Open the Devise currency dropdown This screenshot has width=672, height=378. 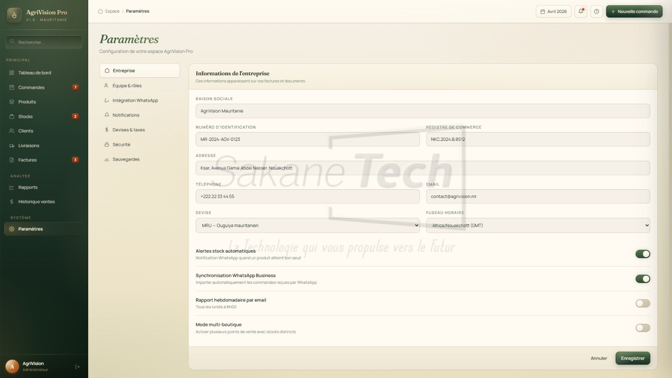[x=307, y=225]
